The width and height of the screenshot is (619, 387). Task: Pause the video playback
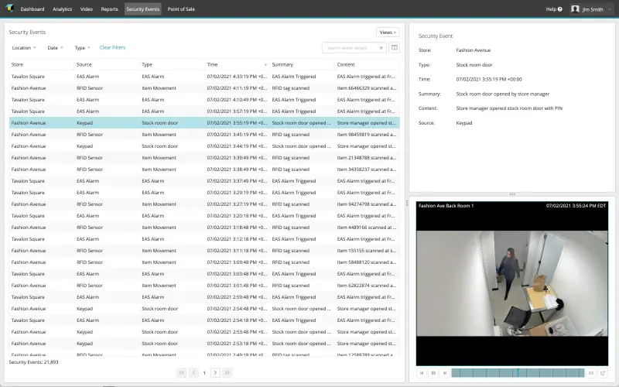tap(433, 373)
